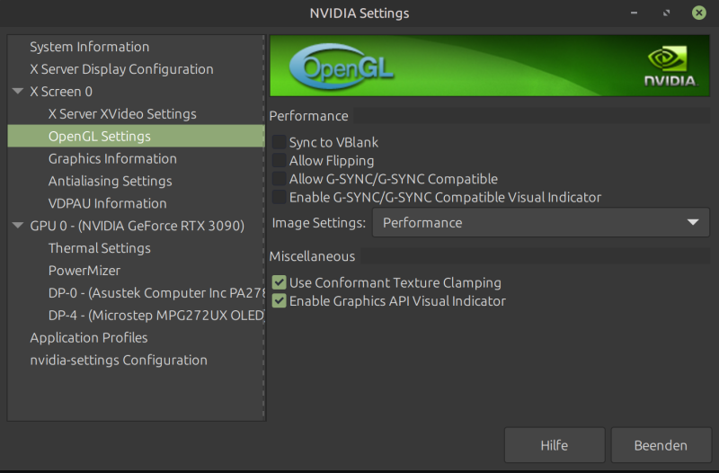This screenshot has height=473, width=719.
Task: Click the NVIDIA logo in banner
Action: click(x=670, y=66)
